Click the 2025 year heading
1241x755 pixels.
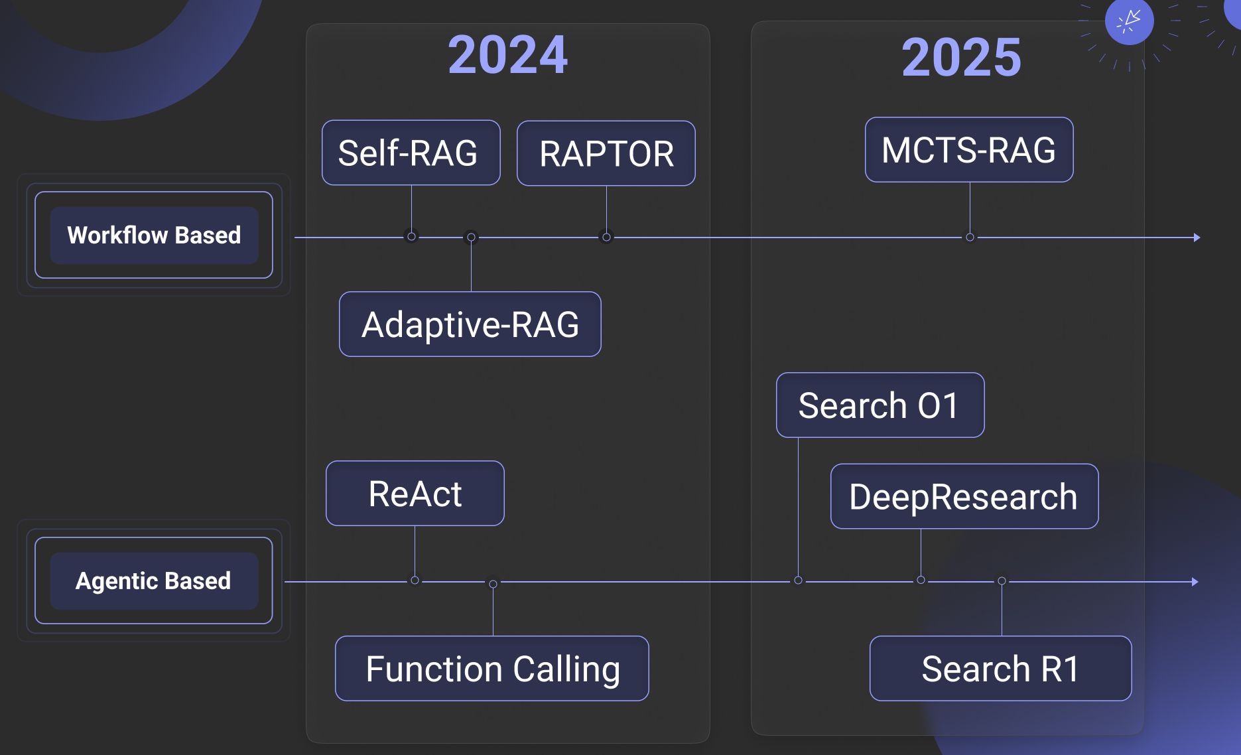pos(961,58)
